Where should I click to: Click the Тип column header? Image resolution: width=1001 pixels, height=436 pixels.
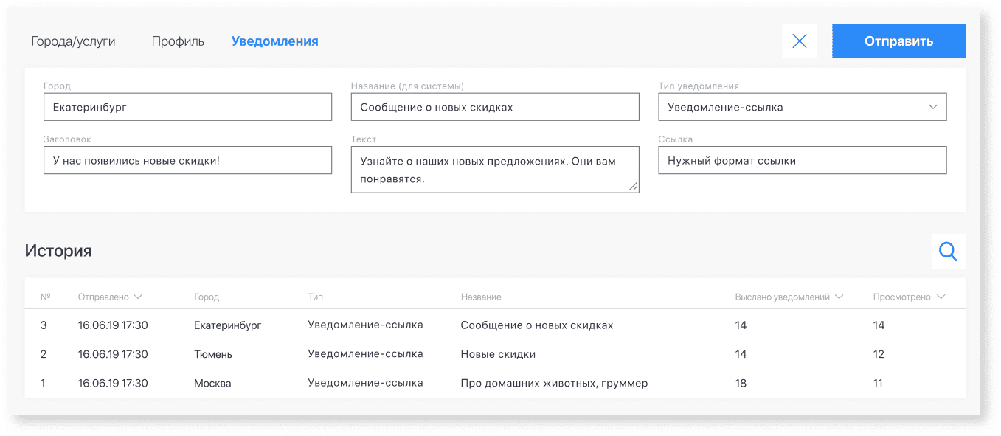[315, 297]
